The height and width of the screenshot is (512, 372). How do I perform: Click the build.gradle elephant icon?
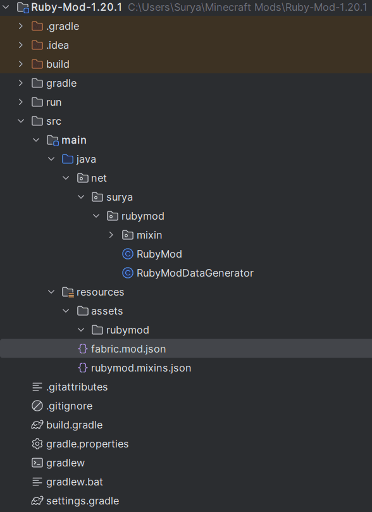pos(37,425)
